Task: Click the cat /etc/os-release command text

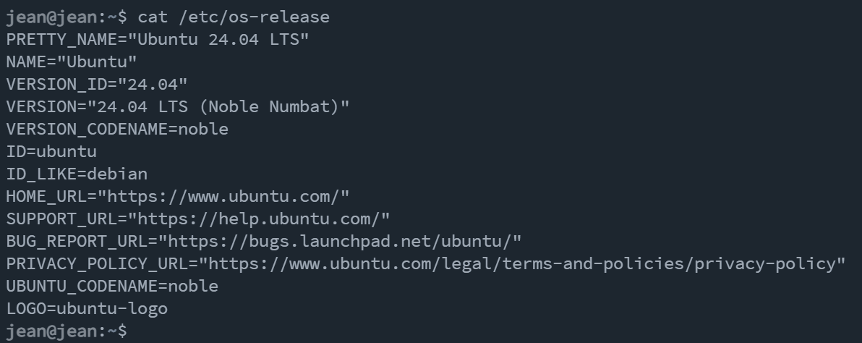Action: (x=234, y=17)
